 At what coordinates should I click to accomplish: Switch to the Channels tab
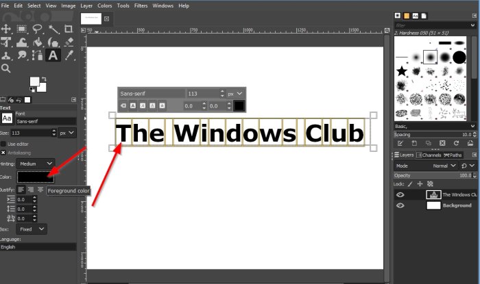point(429,155)
